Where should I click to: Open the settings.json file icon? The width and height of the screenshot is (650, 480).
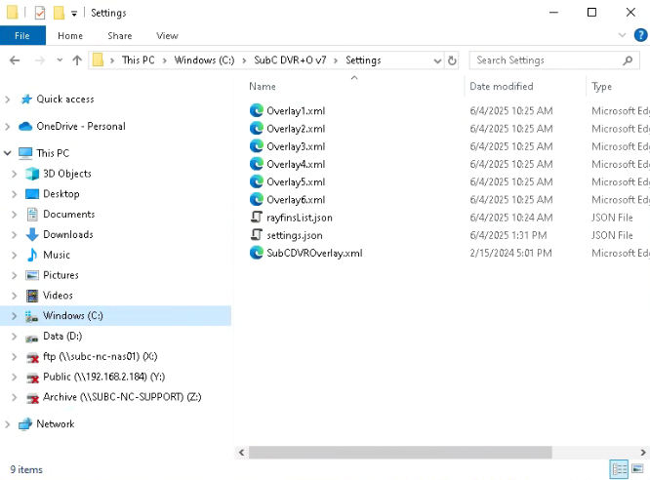pyautogui.click(x=257, y=235)
